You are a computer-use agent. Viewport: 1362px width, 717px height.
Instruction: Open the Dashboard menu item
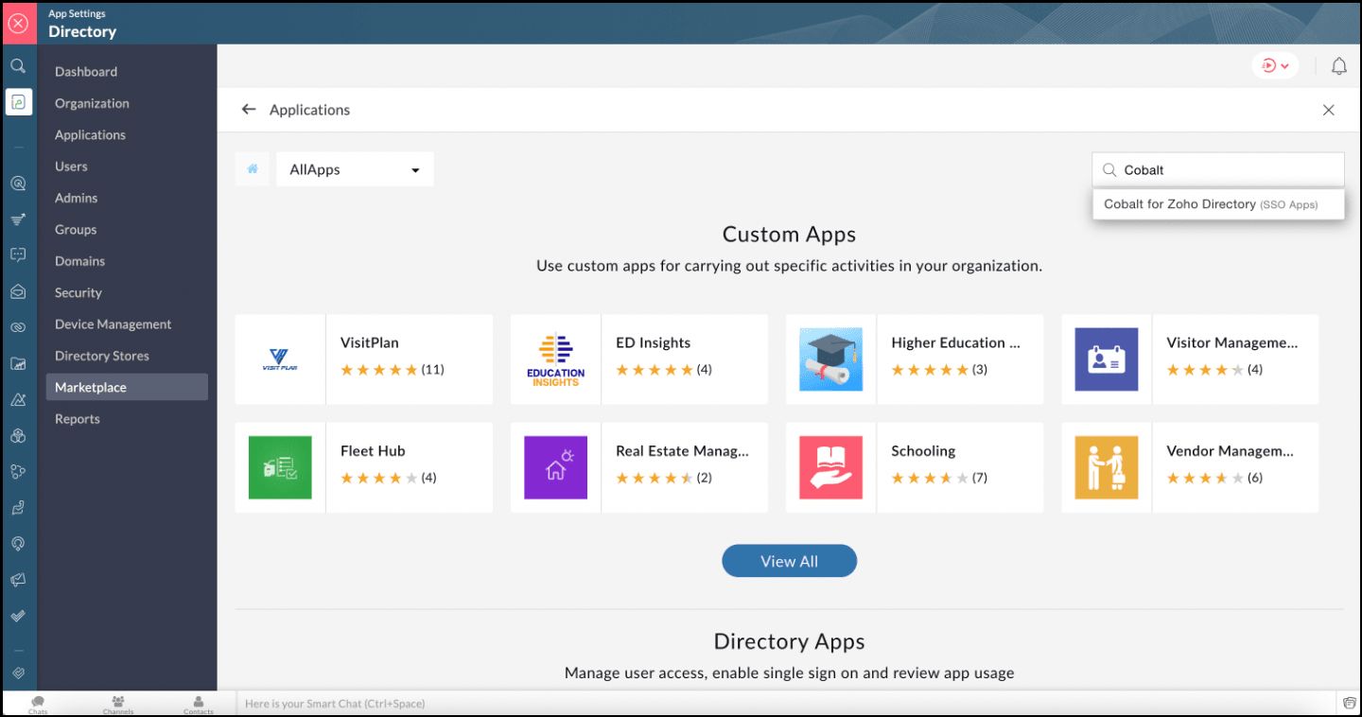click(x=86, y=72)
